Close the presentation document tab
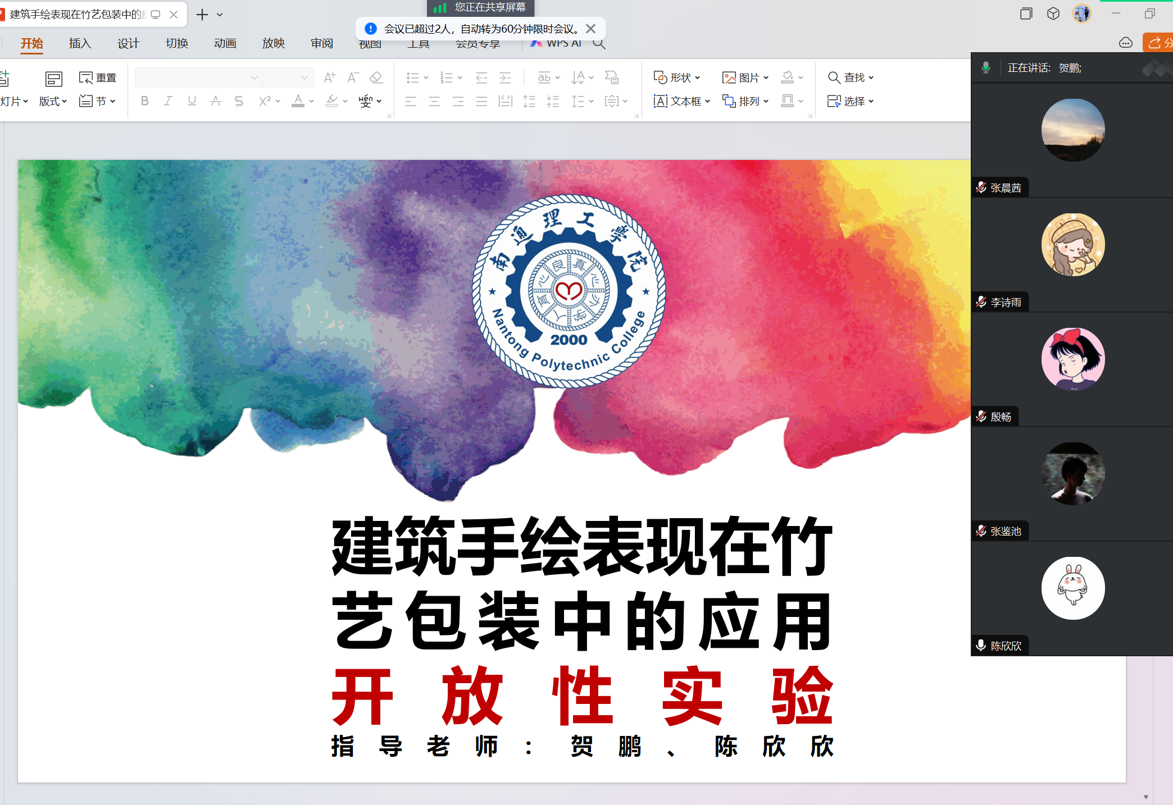Image resolution: width=1173 pixels, height=805 pixels. (x=174, y=15)
